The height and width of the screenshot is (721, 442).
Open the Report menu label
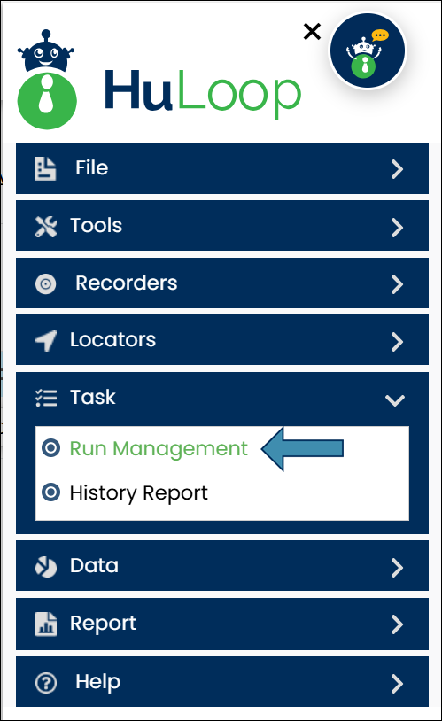(x=103, y=624)
